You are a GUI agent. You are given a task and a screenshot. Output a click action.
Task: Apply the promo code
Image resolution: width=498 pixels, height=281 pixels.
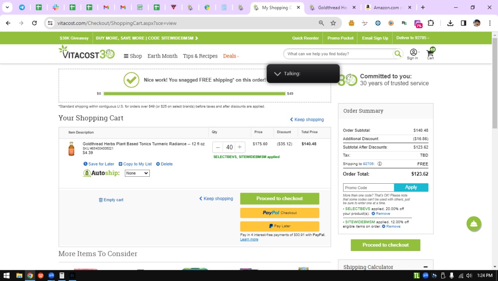tap(411, 188)
